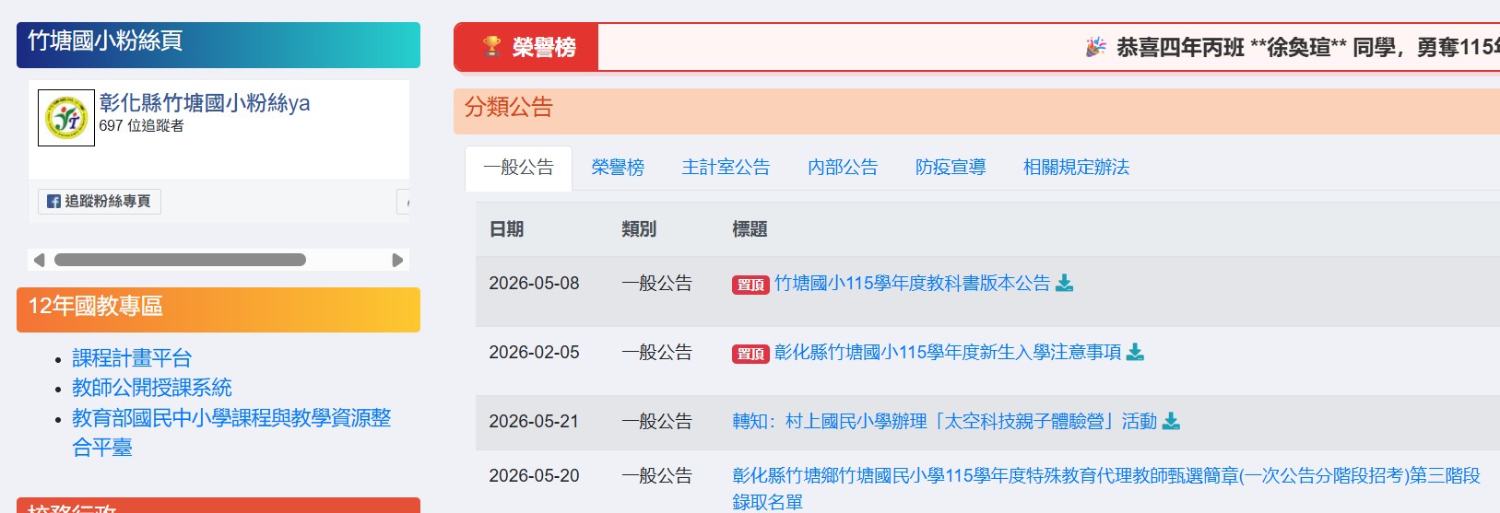Click left arrow of fan page scrollbar

[39, 260]
